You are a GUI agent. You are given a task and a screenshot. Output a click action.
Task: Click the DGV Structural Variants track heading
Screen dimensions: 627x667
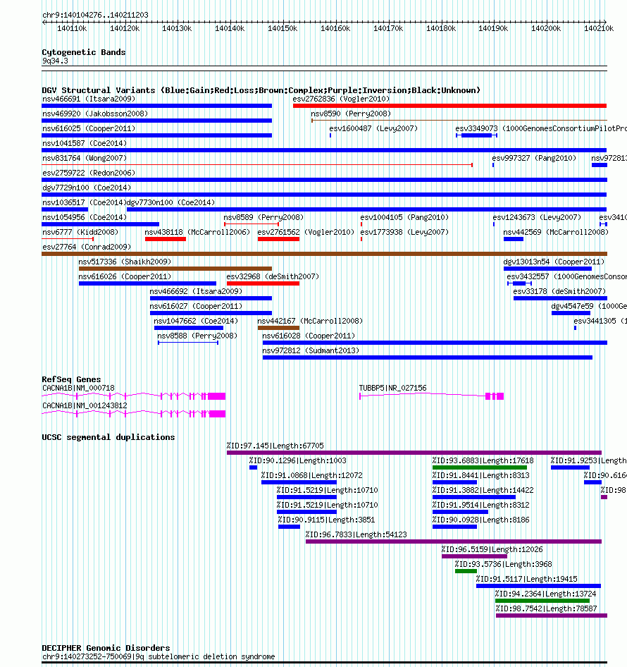point(261,91)
